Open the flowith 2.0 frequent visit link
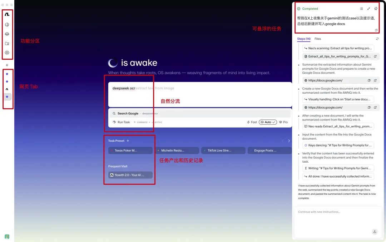386x242 pixels. (x=130, y=175)
